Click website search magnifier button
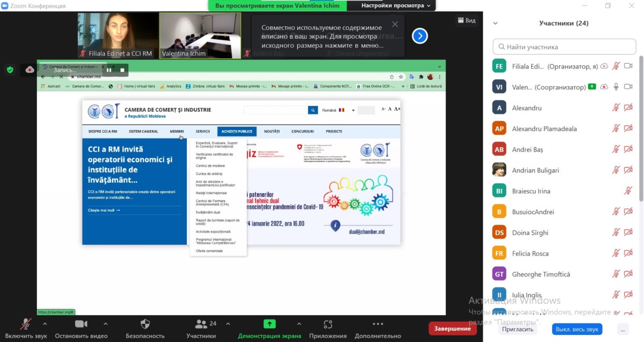 313,110
